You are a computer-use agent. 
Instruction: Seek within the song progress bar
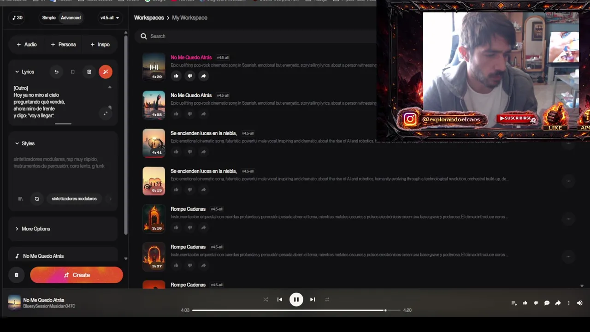coord(296,310)
